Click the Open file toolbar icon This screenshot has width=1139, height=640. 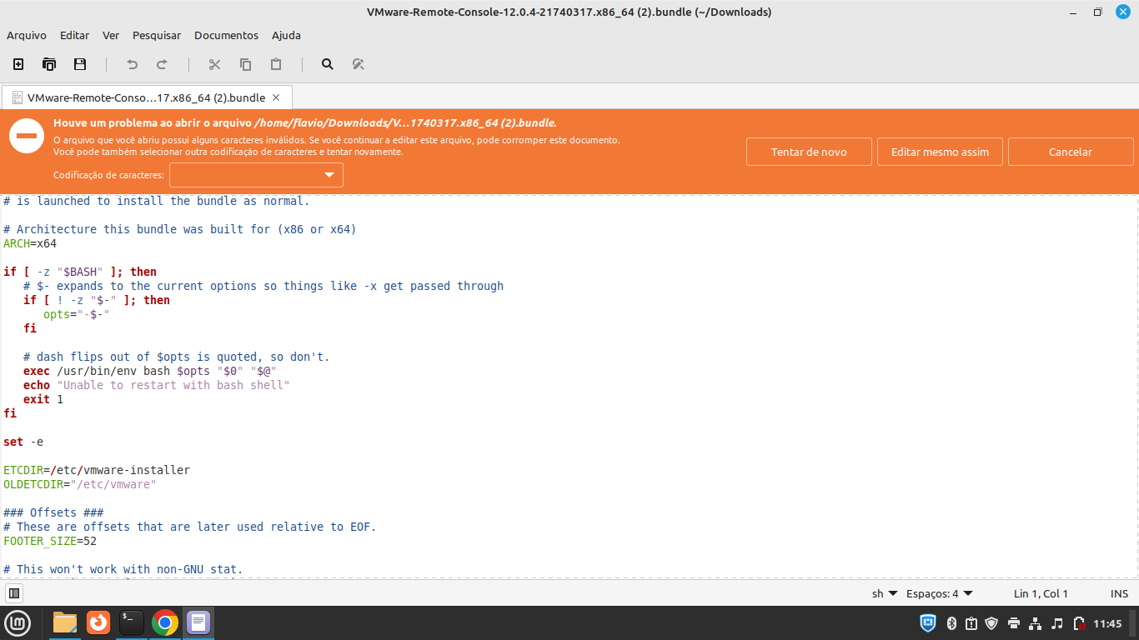(49, 64)
